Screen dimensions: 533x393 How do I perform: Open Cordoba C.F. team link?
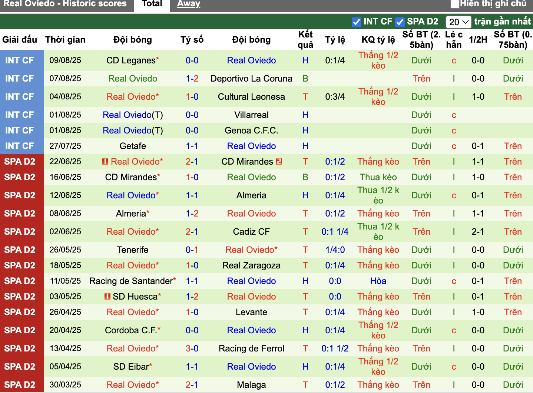[x=131, y=330]
